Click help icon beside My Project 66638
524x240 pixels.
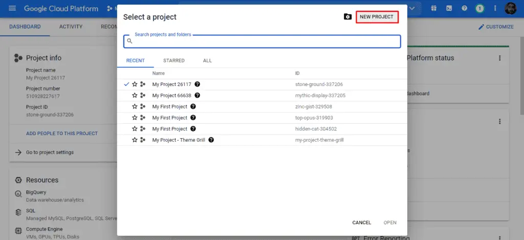point(197,95)
